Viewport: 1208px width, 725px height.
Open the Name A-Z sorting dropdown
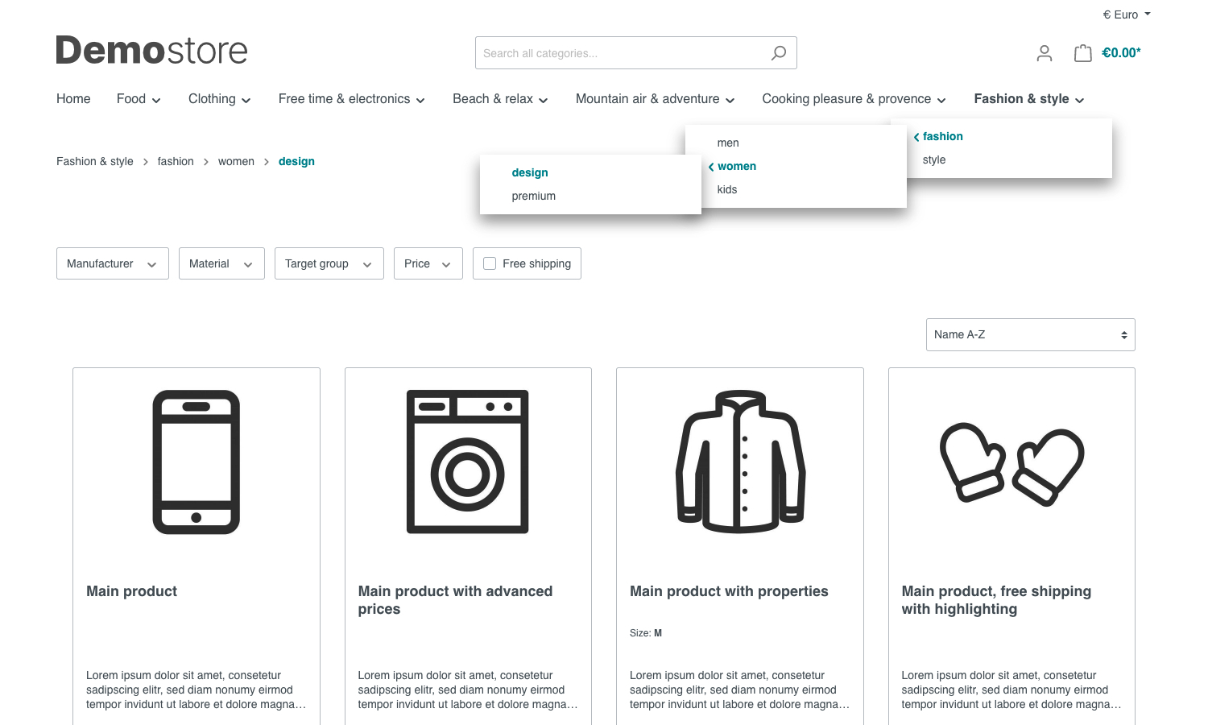coord(1030,335)
